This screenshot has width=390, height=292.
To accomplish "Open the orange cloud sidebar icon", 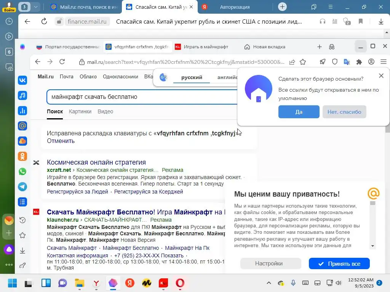I will pos(22,141).
